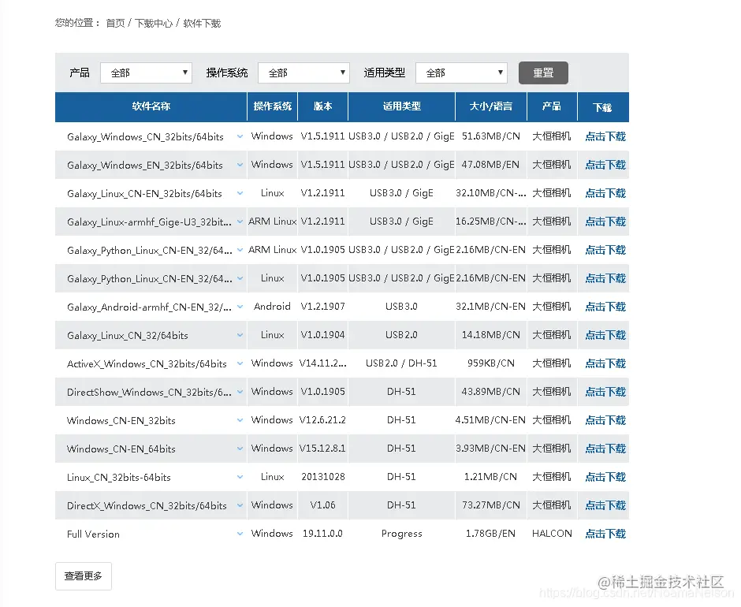Click the HALCON product cell

(552, 534)
